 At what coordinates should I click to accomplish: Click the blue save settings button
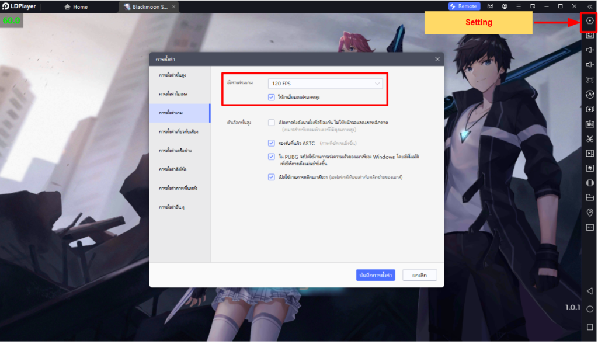coord(376,275)
